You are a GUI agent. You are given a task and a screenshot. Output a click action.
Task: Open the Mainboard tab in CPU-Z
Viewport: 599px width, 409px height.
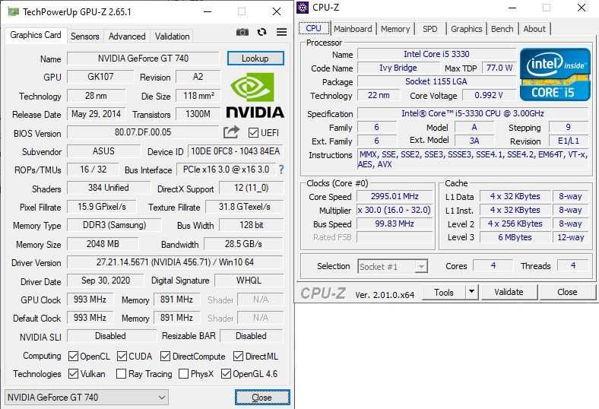pyautogui.click(x=353, y=29)
